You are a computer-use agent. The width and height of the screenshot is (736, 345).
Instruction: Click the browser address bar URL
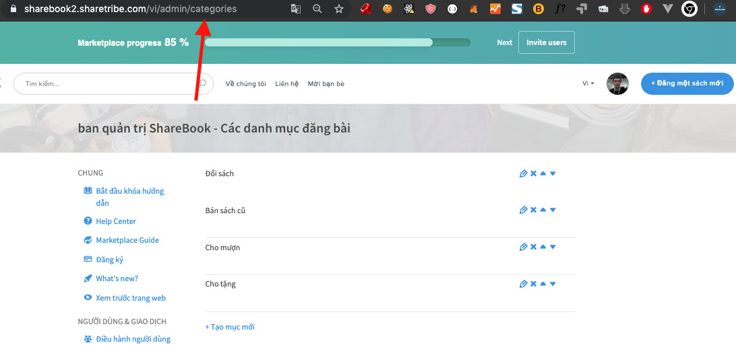click(131, 9)
